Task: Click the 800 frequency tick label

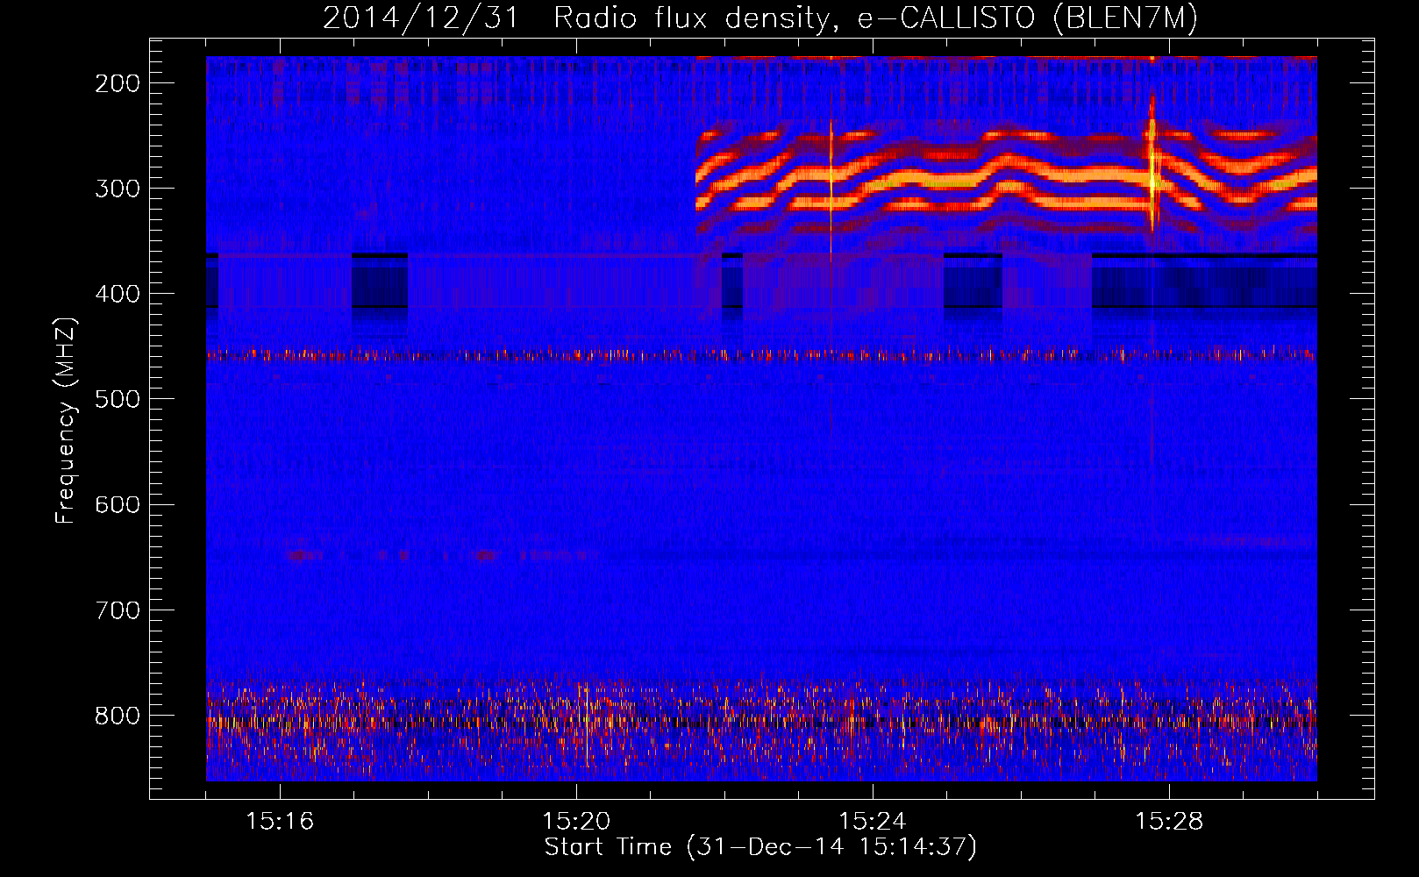Action: point(117,715)
